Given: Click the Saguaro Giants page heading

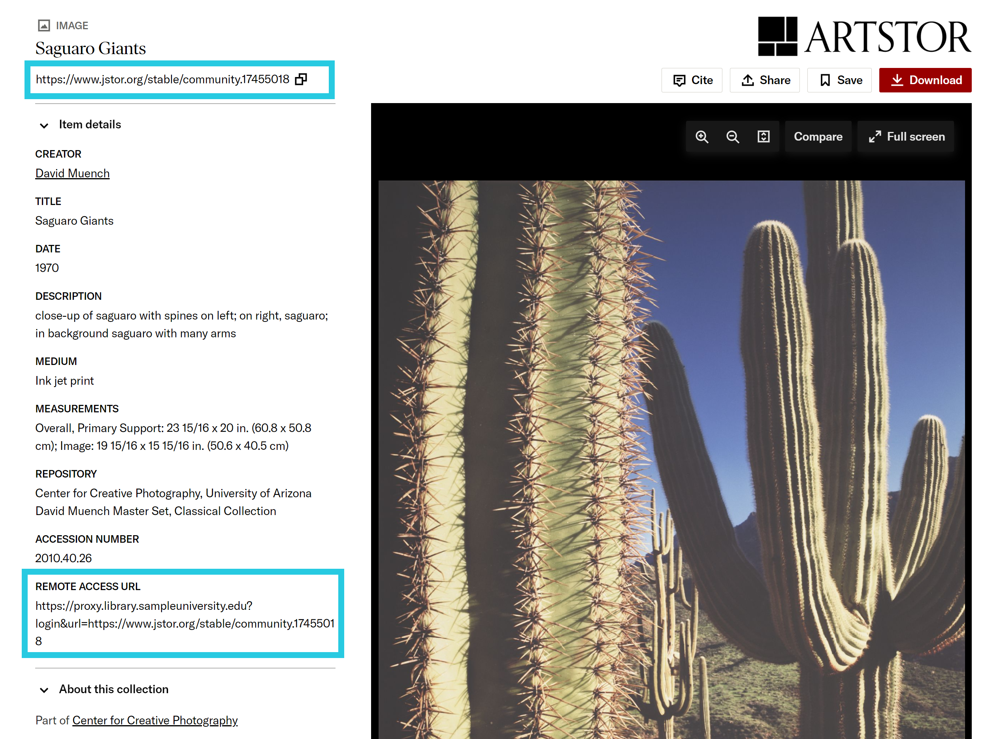Looking at the screenshot, I should click(x=90, y=48).
